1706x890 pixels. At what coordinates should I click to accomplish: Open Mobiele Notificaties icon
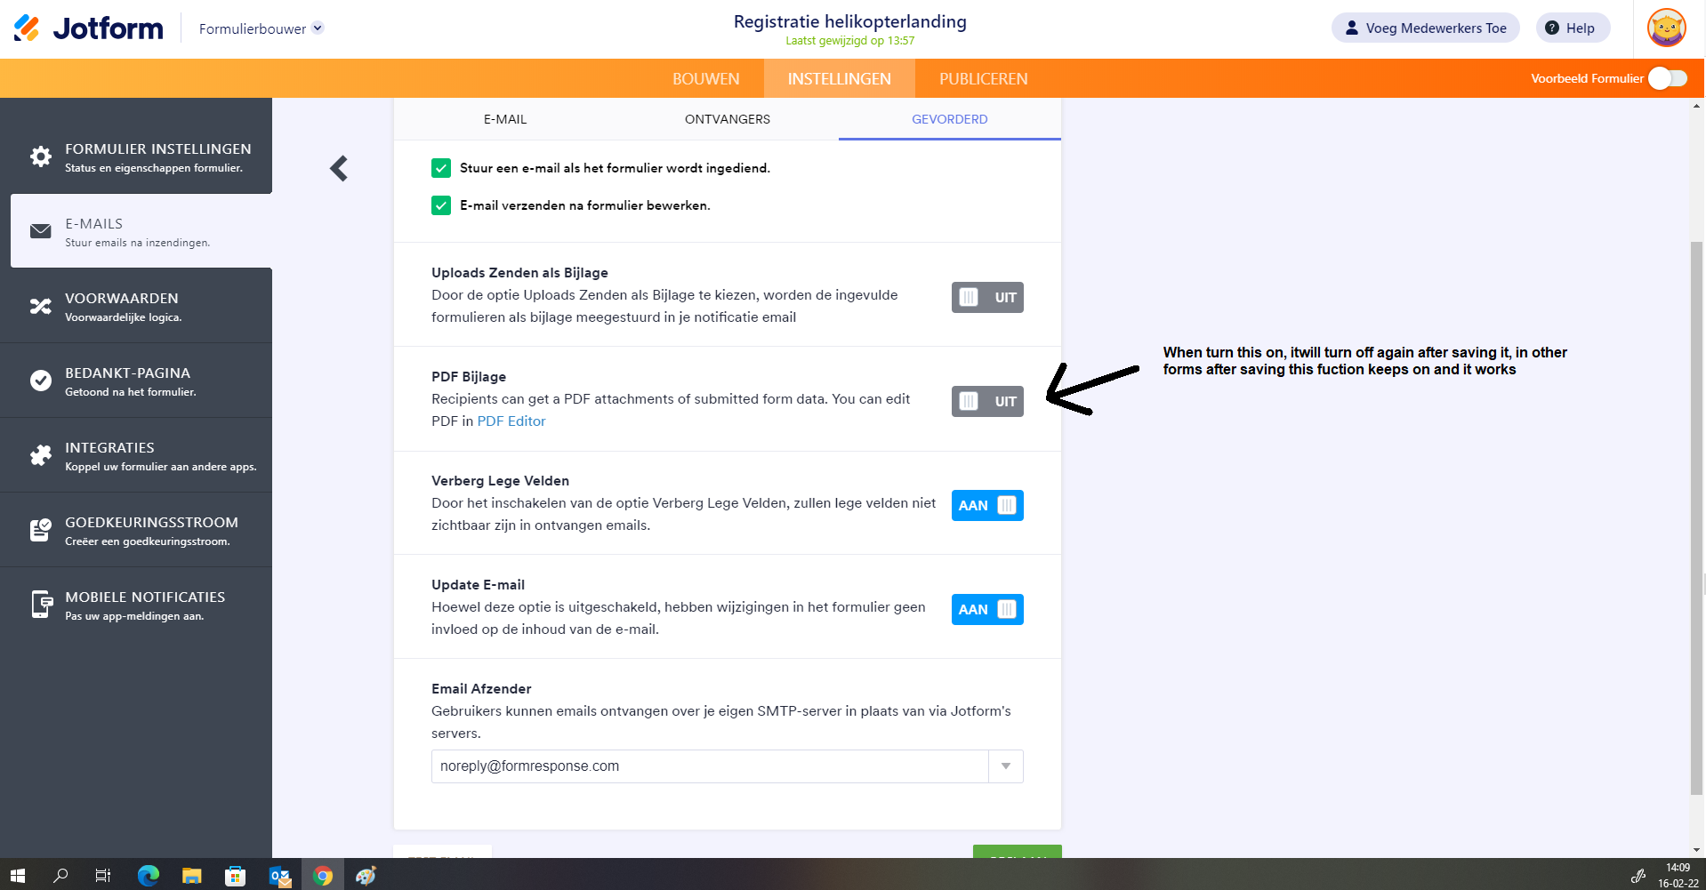pos(40,605)
